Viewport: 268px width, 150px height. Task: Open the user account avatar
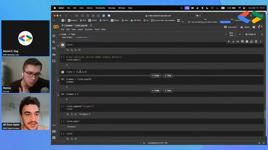coord(260,27)
